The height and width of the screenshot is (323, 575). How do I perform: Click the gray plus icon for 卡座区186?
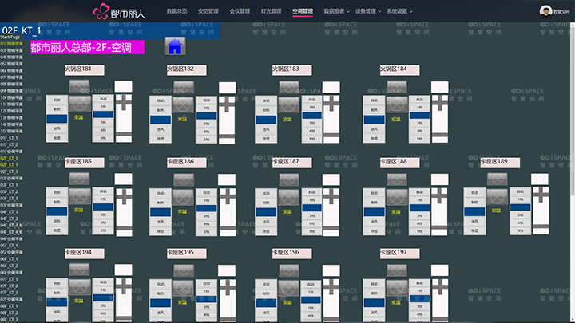point(228,195)
